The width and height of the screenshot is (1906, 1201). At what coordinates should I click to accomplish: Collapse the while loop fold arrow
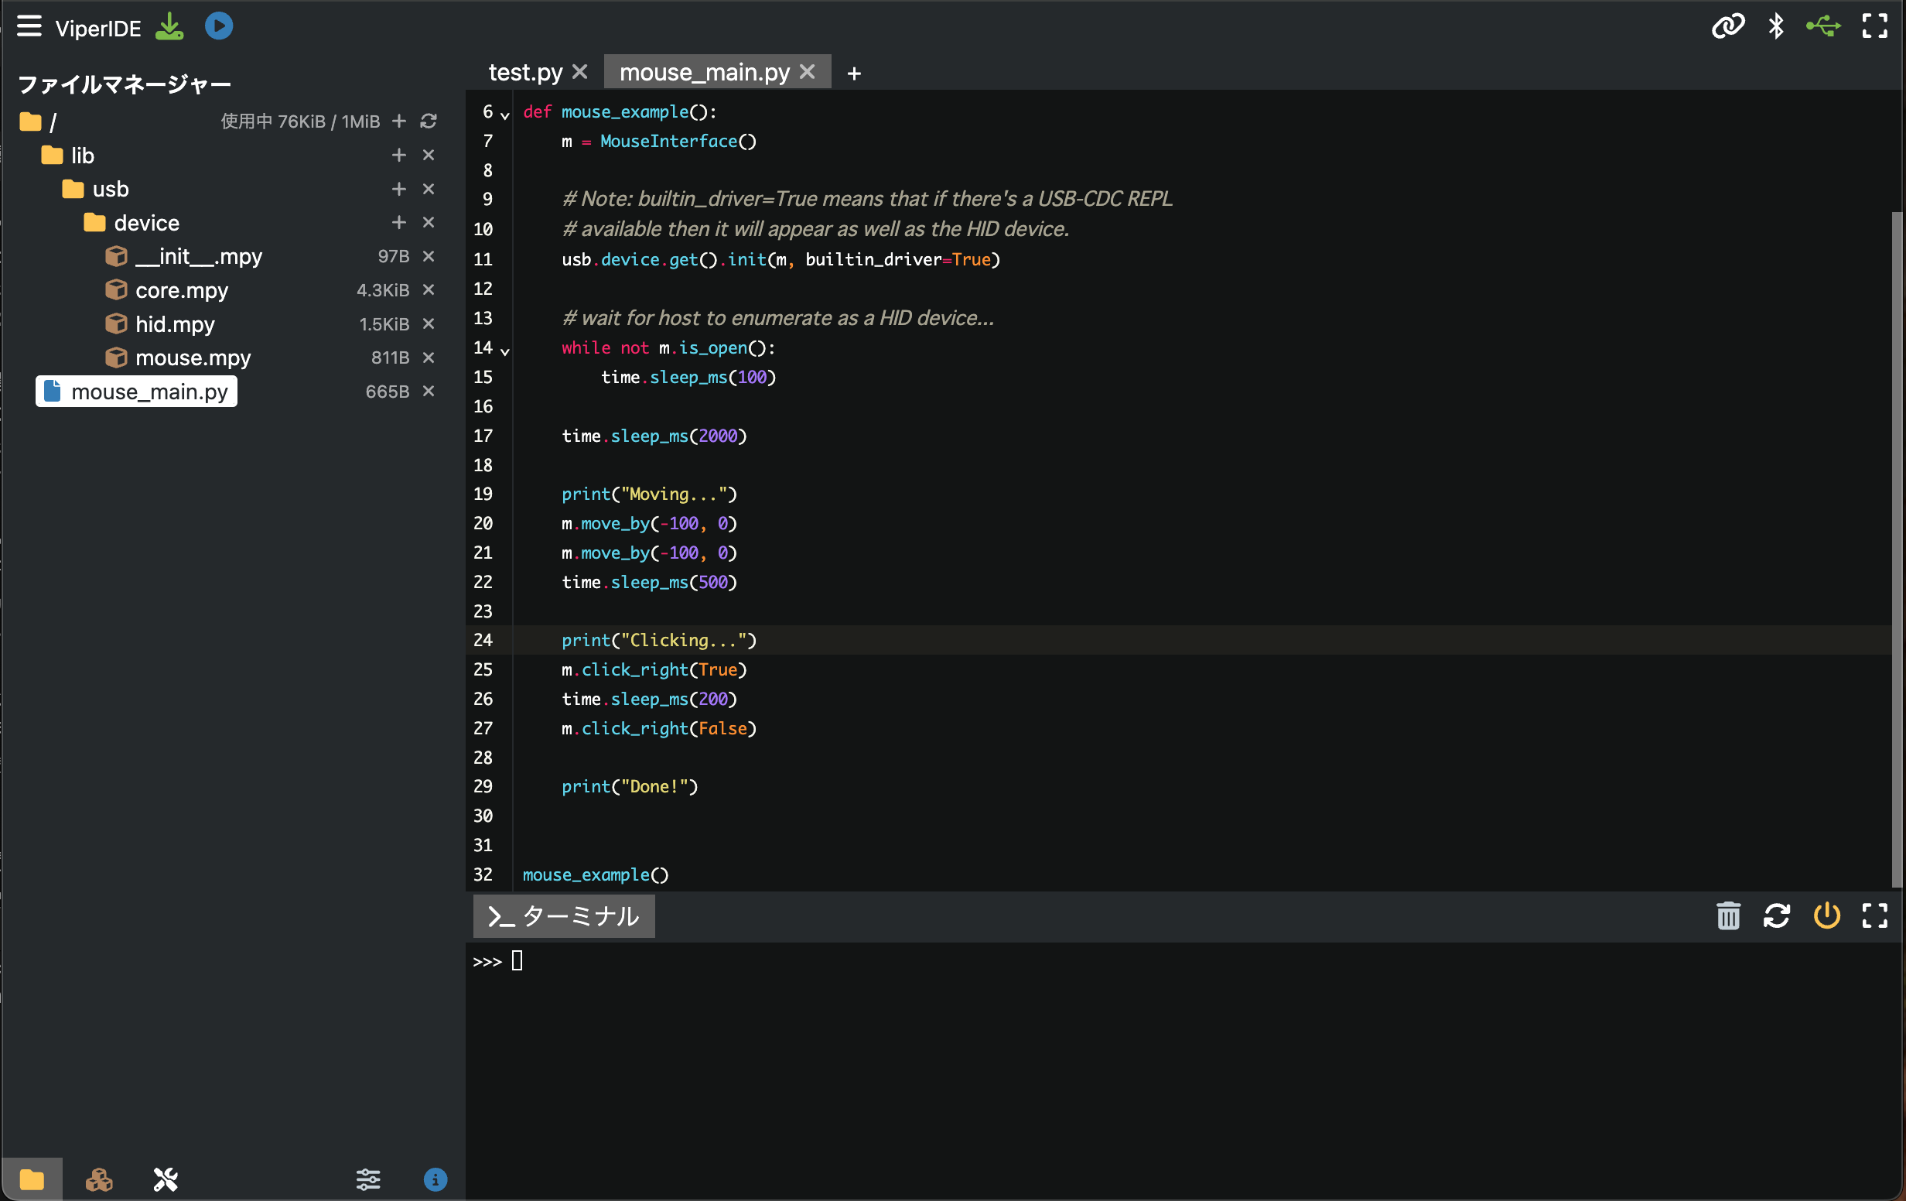click(x=505, y=351)
